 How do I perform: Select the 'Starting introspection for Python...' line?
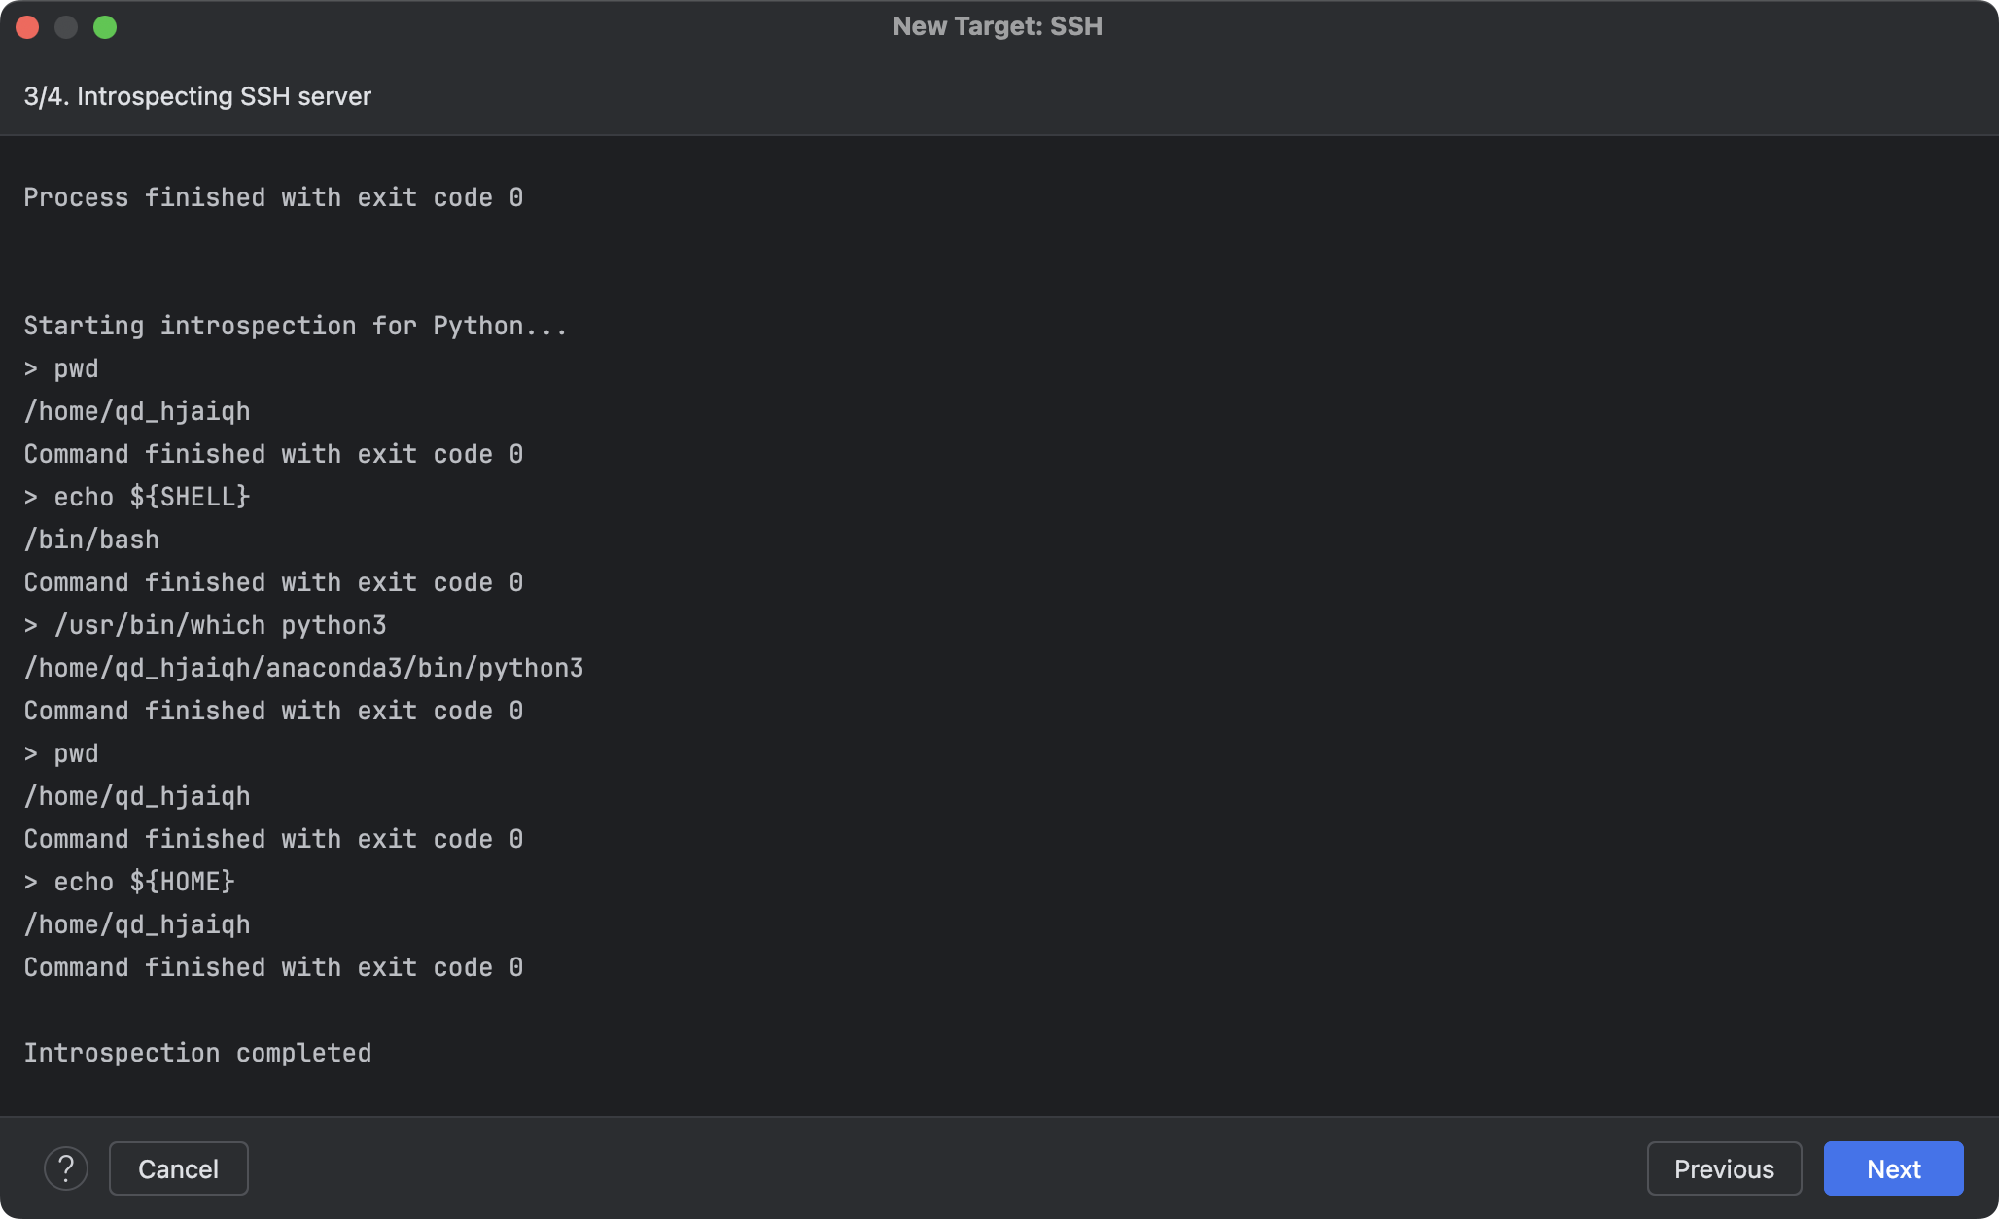click(x=295, y=326)
